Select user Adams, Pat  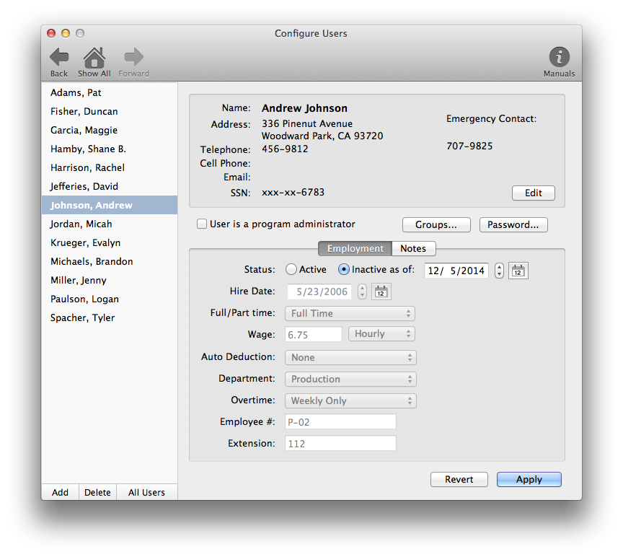coord(110,92)
